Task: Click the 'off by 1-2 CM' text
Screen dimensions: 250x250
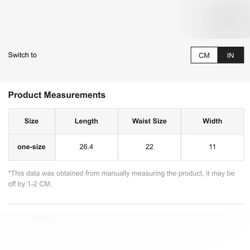Action: click(x=30, y=184)
